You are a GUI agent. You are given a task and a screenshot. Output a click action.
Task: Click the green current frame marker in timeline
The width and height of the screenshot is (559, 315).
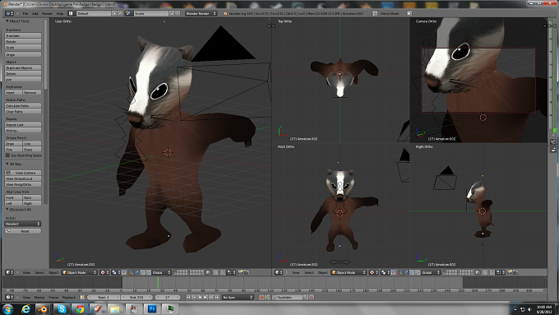[x=158, y=283]
